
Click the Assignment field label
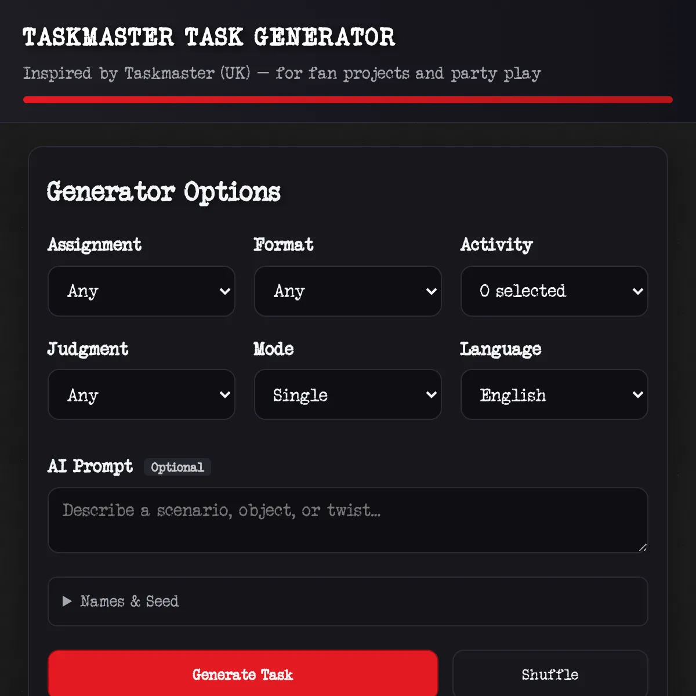[95, 245]
